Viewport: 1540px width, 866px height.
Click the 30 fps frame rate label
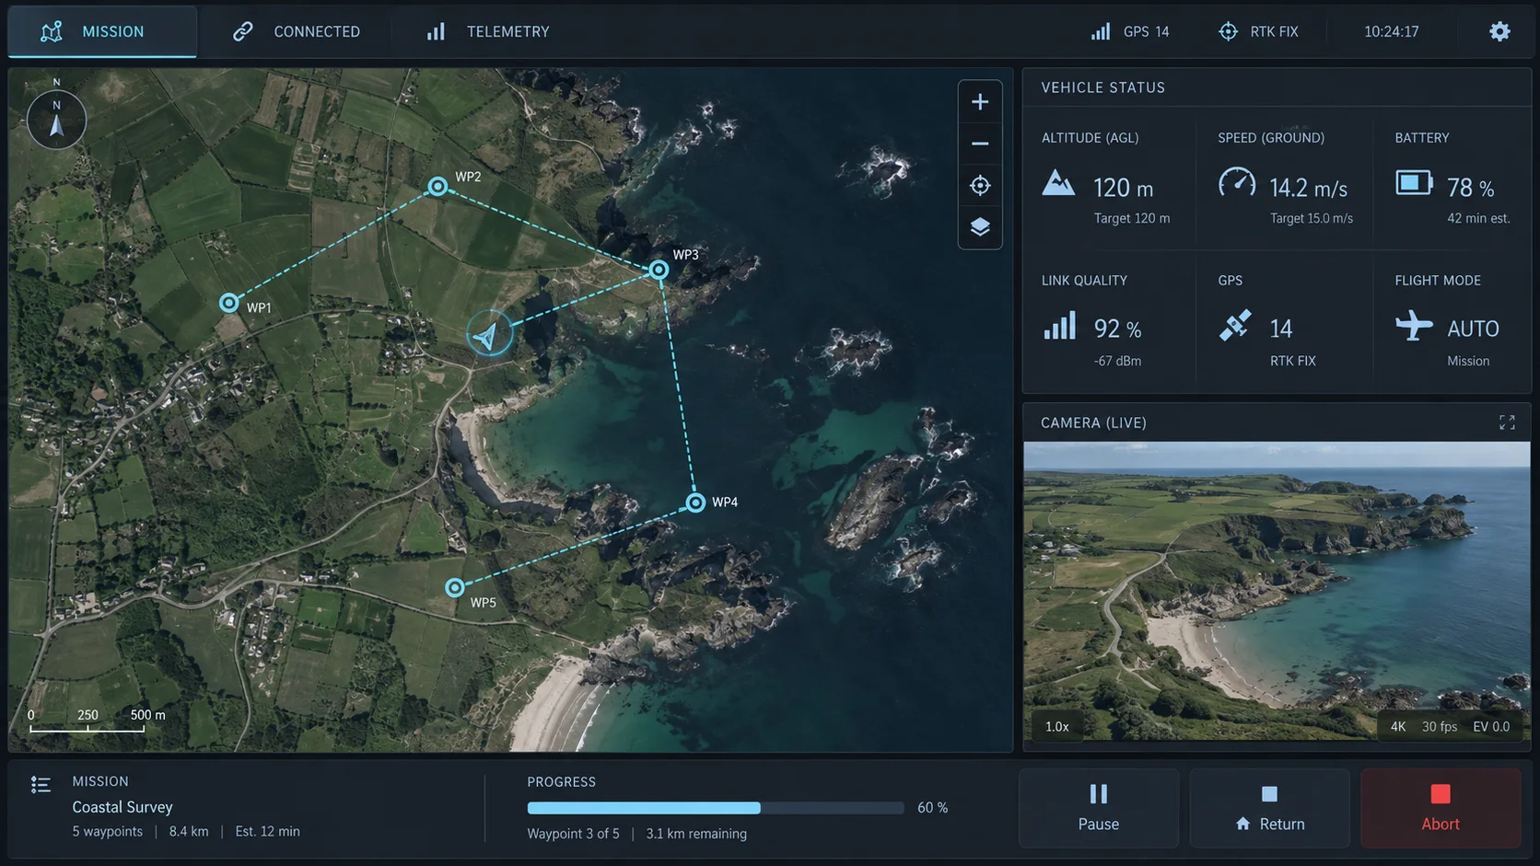(1440, 726)
